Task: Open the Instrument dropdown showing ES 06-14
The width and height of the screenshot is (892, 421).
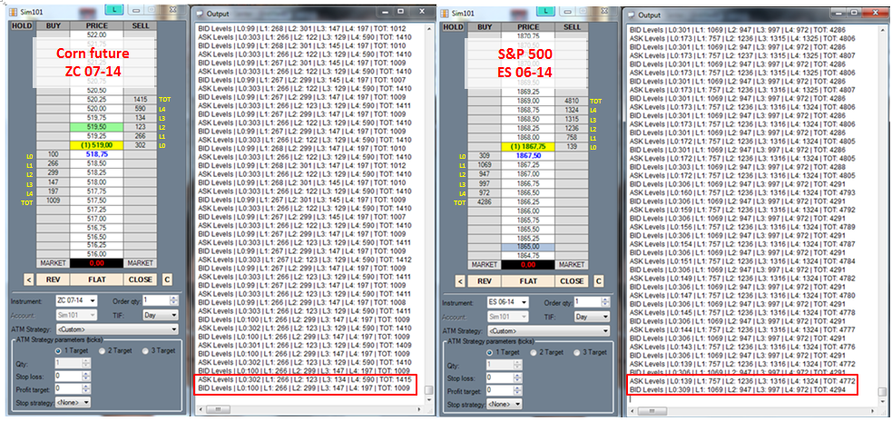Action: pyautogui.click(x=507, y=301)
